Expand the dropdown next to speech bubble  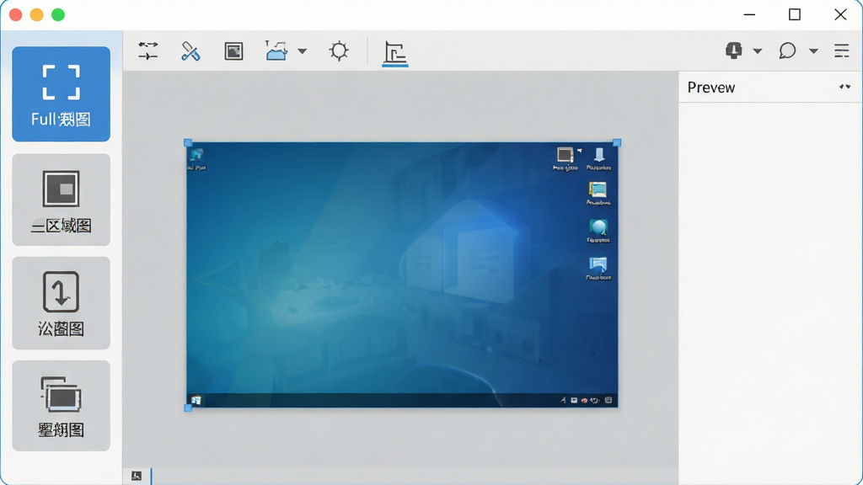(x=813, y=51)
